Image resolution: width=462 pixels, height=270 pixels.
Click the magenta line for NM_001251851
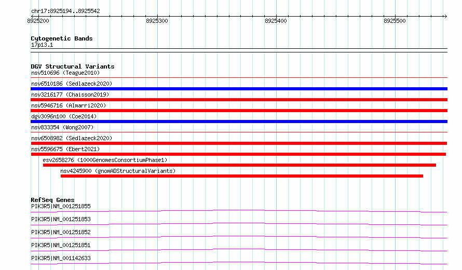239,250
